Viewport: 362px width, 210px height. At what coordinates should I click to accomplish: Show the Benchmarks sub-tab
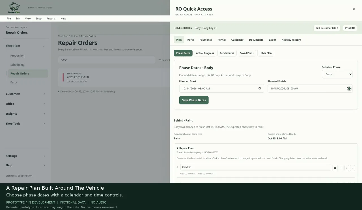tap(227, 53)
